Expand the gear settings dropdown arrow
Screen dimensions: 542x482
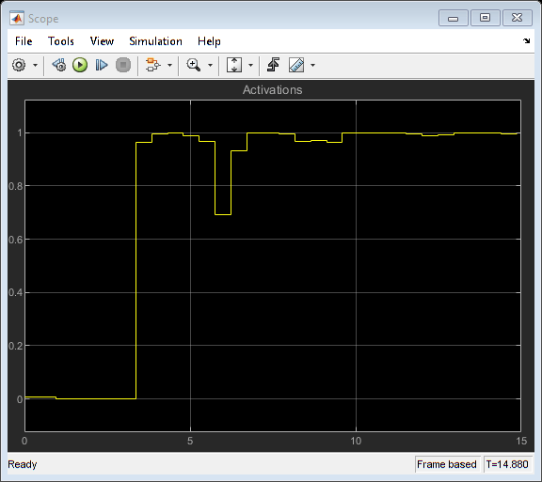[35, 65]
